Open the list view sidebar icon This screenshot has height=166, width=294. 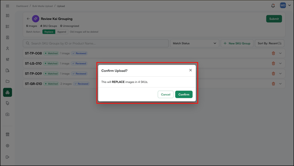7,26
